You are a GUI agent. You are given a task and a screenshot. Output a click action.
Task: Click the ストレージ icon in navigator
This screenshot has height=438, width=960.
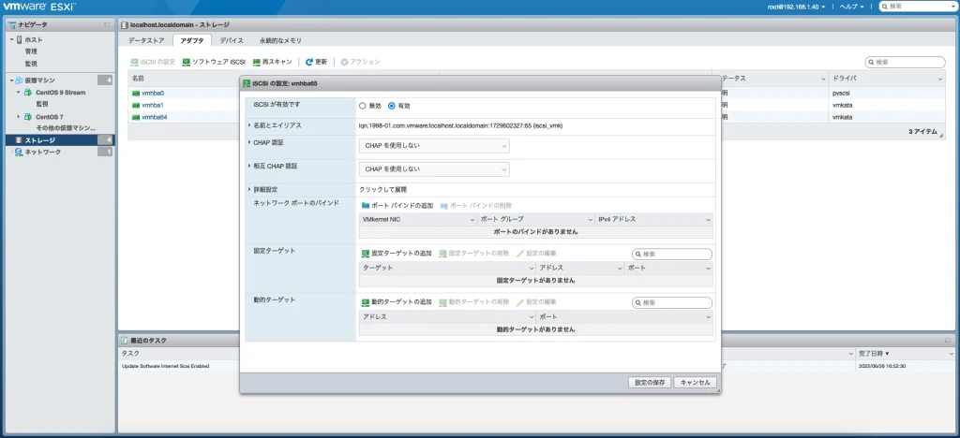point(20,139)
